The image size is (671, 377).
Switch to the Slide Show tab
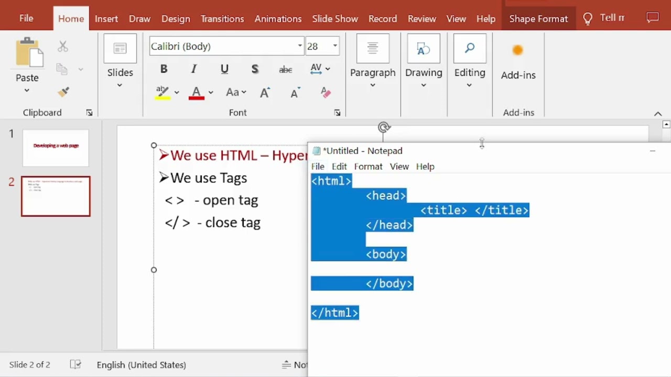[x=335, y=19]
